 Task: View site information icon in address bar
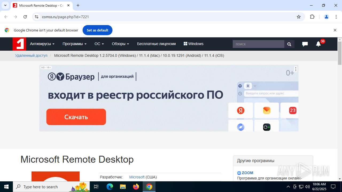pyautogui.click(x=37, y=17)
